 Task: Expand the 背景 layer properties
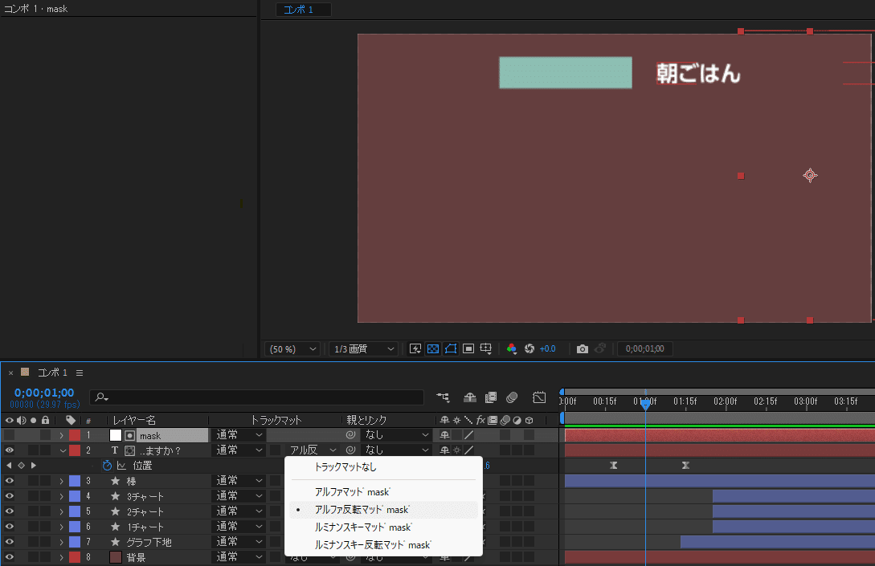point(62,557)
